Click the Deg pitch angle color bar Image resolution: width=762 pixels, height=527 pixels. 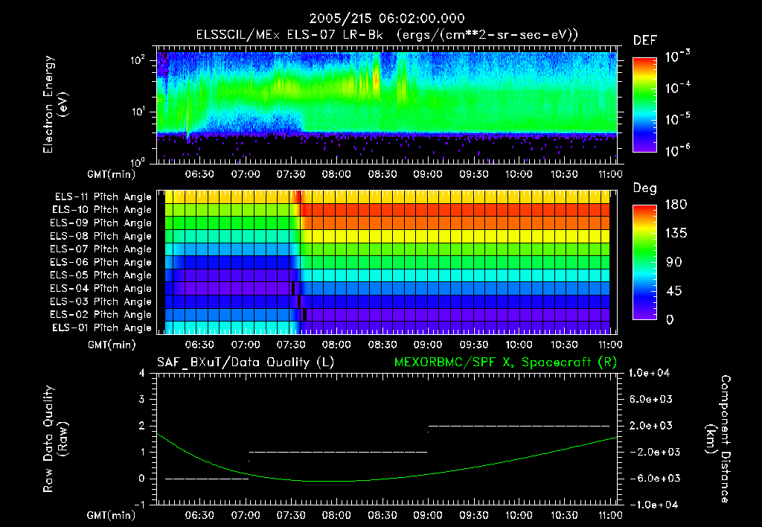point(644,262)
